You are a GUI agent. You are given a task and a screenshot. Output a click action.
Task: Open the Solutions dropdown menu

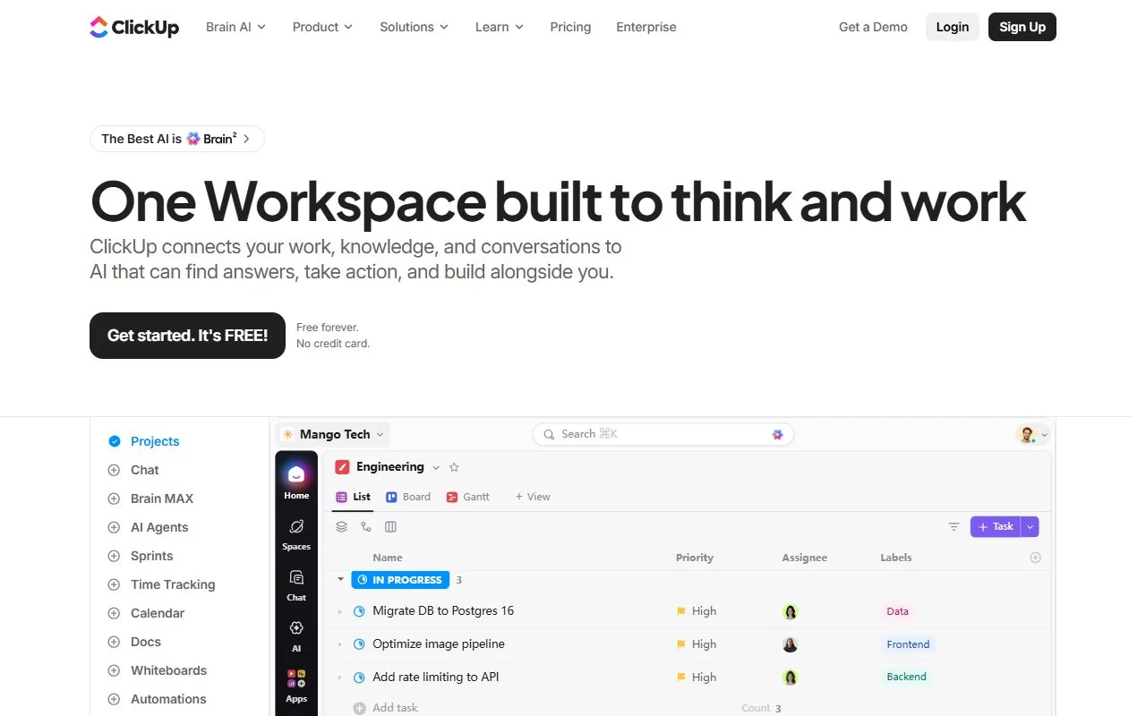click(414, 27)
